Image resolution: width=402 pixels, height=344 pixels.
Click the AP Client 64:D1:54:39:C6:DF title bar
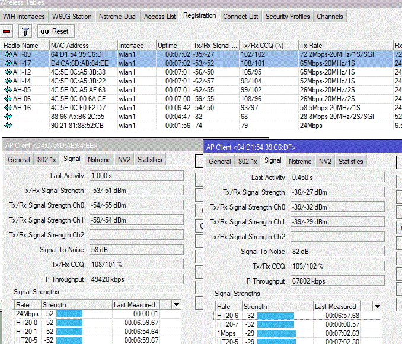coord(302,147)
